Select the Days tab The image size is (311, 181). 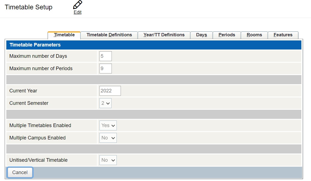tap(201, 35)
